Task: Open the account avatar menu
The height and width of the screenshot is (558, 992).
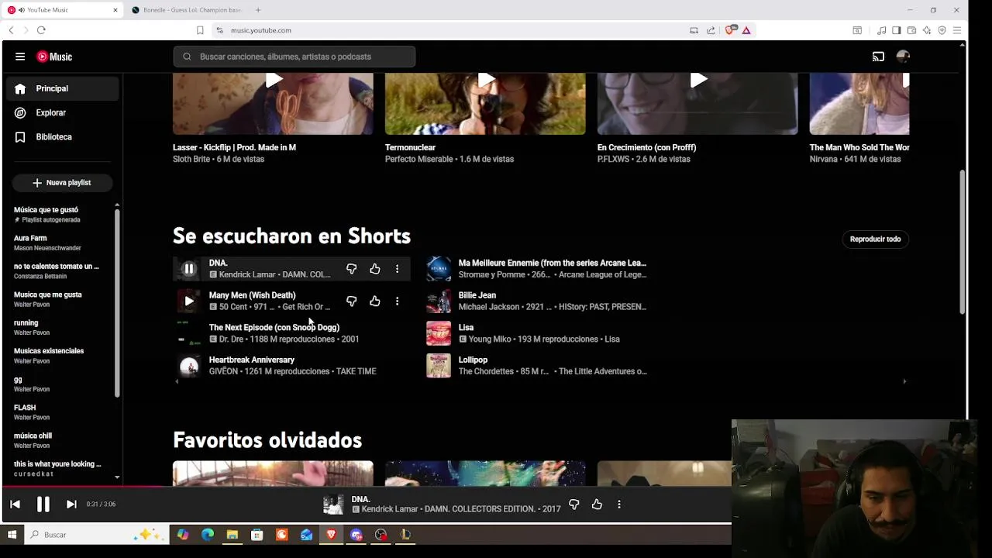Action: coord(903,57)
